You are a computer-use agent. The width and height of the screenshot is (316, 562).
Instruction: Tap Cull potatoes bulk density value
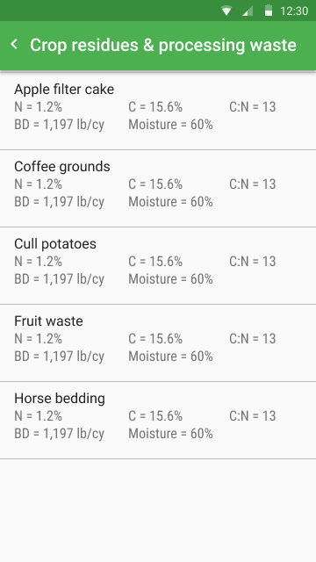point(59,279)
